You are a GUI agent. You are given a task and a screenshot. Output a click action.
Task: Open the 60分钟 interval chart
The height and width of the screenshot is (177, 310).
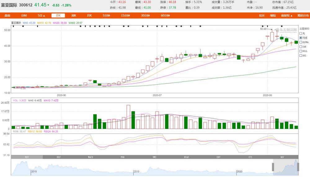(165, 15)
